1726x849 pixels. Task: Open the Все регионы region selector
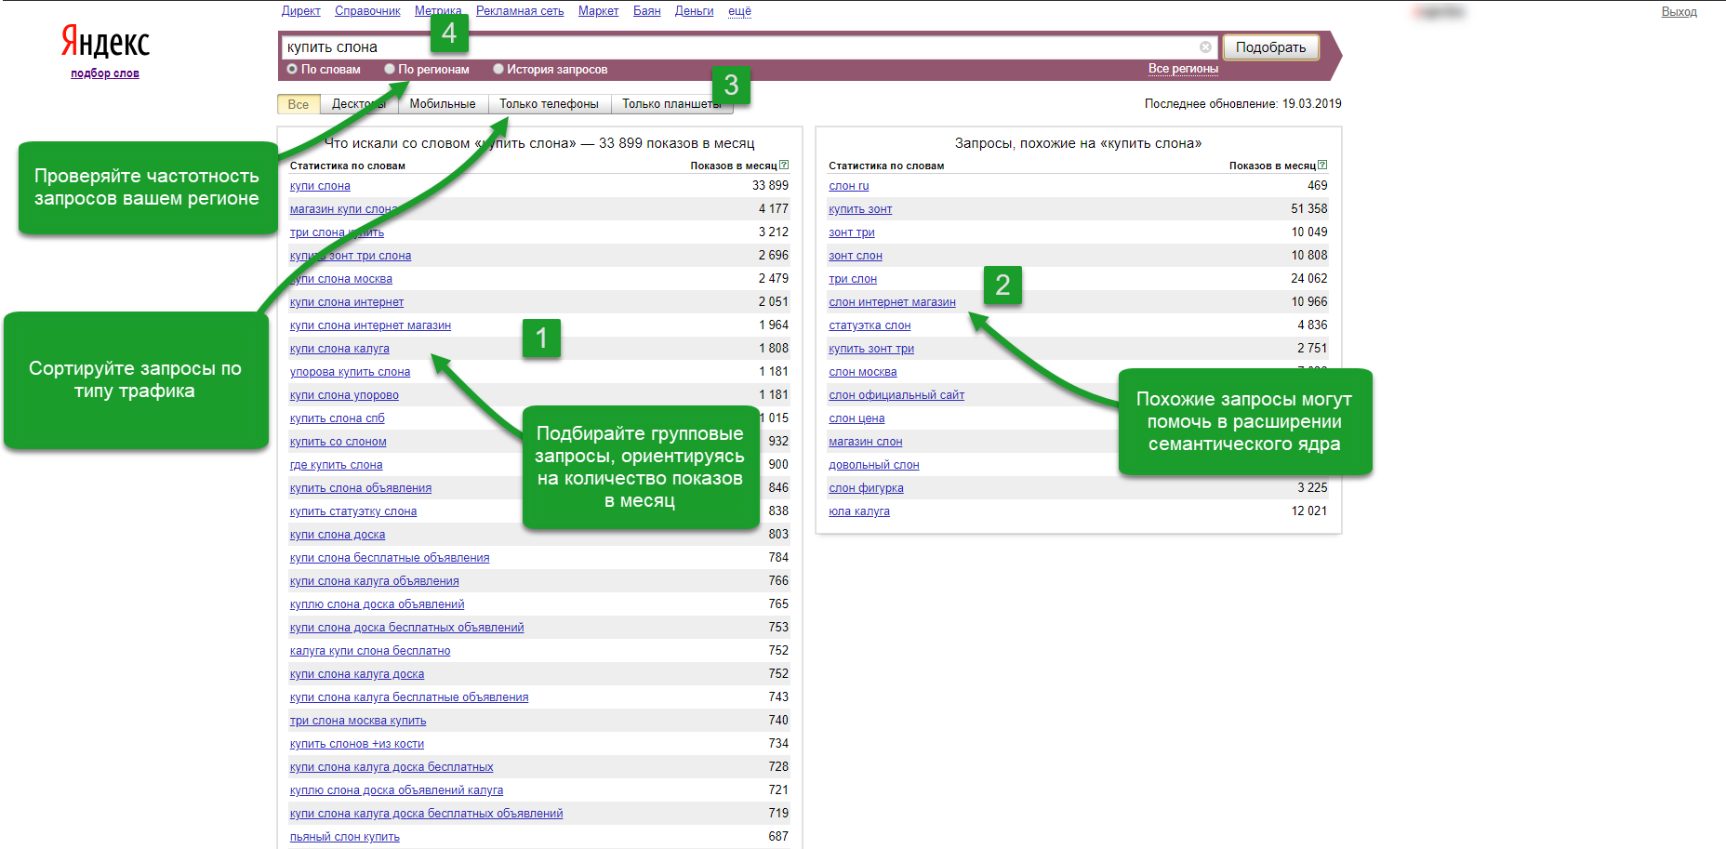pos(1183,69)
